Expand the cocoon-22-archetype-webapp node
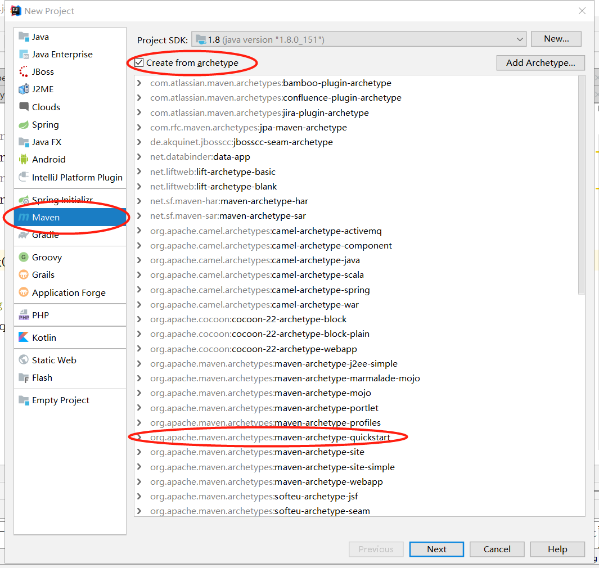The height and width of the screenshot is (568, 599). 139,349
